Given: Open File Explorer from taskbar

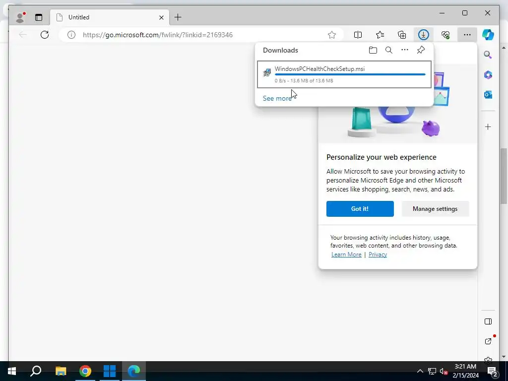Looking at the screenshot, I should (x=61, y=371).
